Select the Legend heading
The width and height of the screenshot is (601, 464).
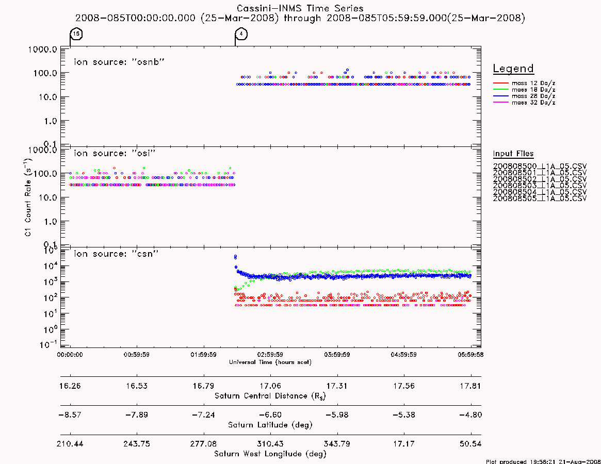click(513, 69)
